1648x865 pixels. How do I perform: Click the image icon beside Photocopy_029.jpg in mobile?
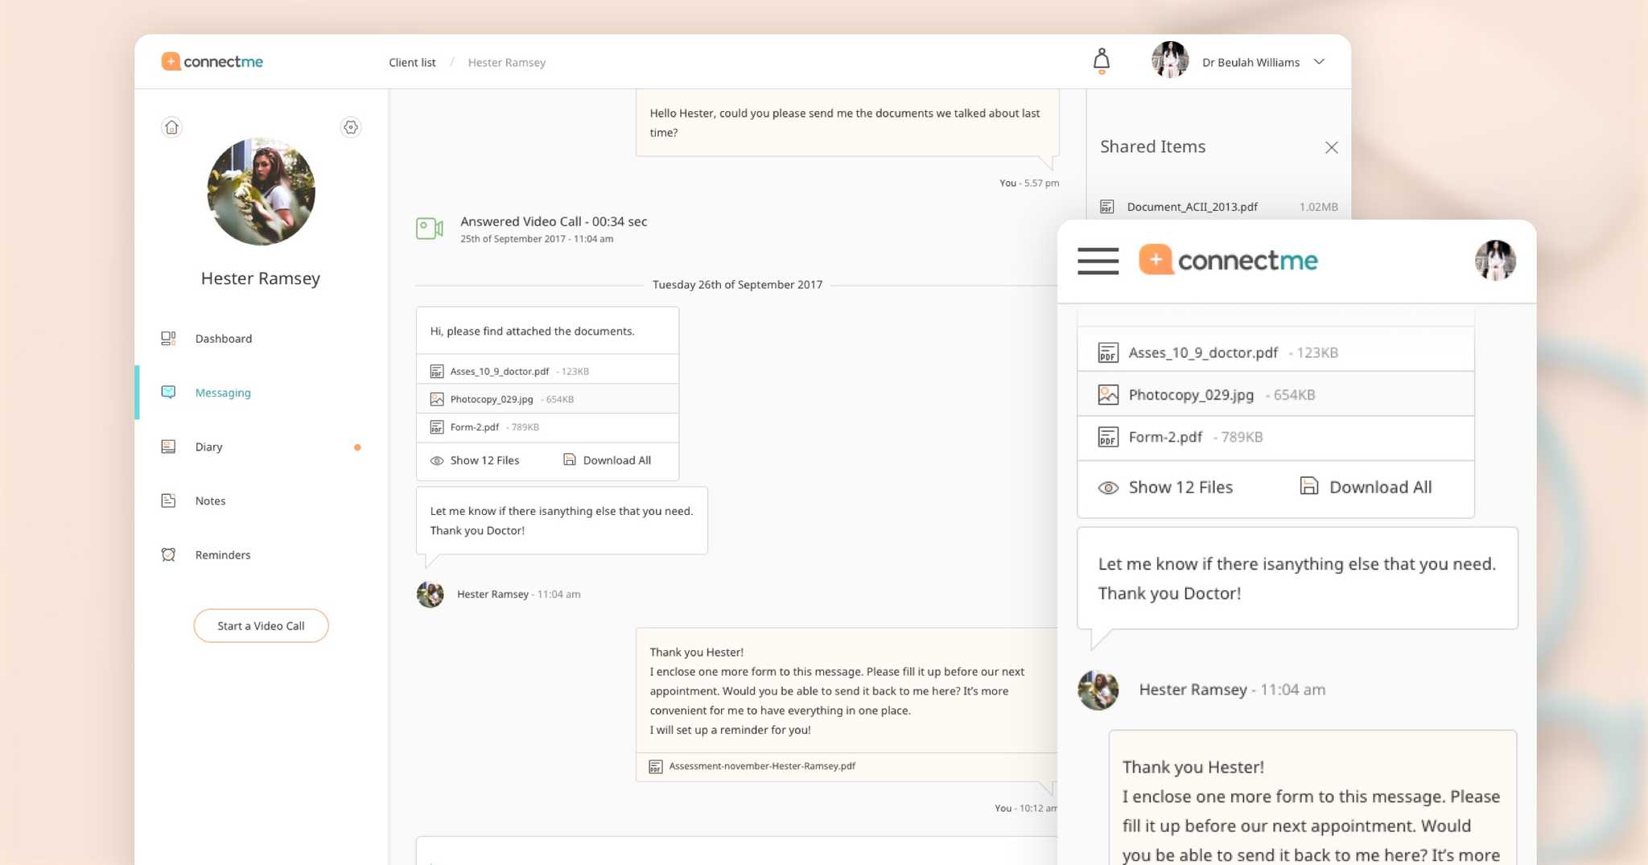[x=1108, y=394]
